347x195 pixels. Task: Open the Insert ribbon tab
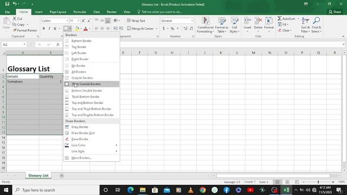click(38, 12)
